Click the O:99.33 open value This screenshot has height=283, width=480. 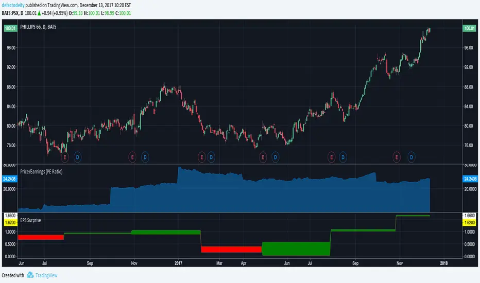point(76,13)
